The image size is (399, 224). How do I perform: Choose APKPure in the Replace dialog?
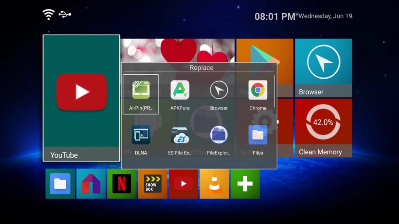pos(180,95)
